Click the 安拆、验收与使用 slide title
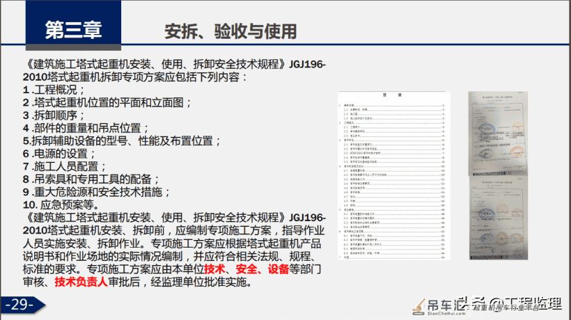This screenshot has width=571, height=320. click(x=230, y=31)
